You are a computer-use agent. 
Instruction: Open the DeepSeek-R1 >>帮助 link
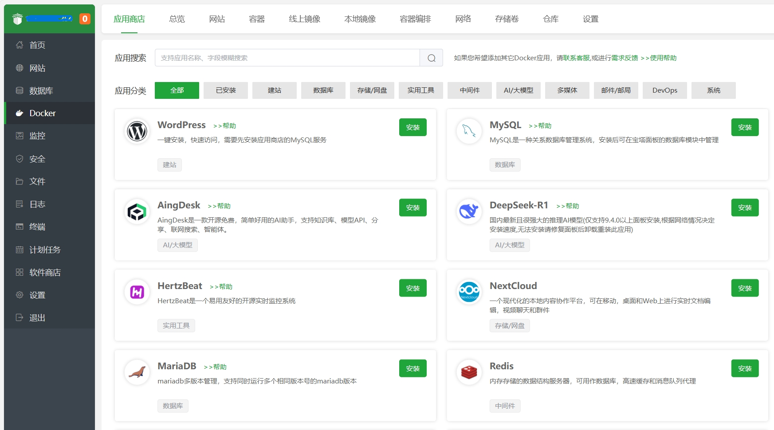(x=568, y=206)
